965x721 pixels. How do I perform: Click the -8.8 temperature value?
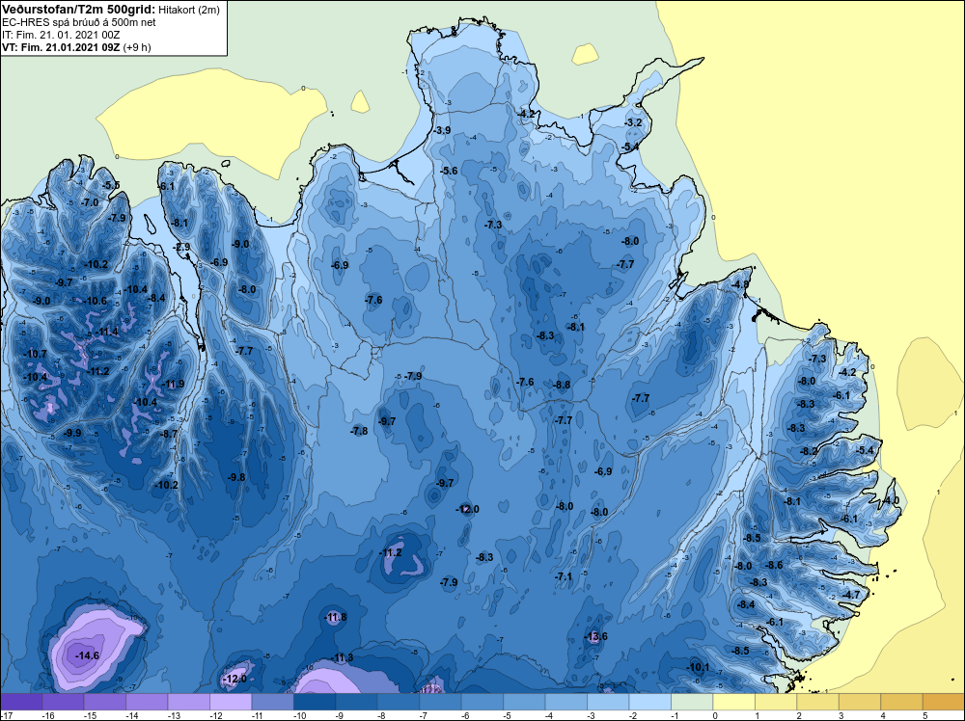(x=562, y=385)
